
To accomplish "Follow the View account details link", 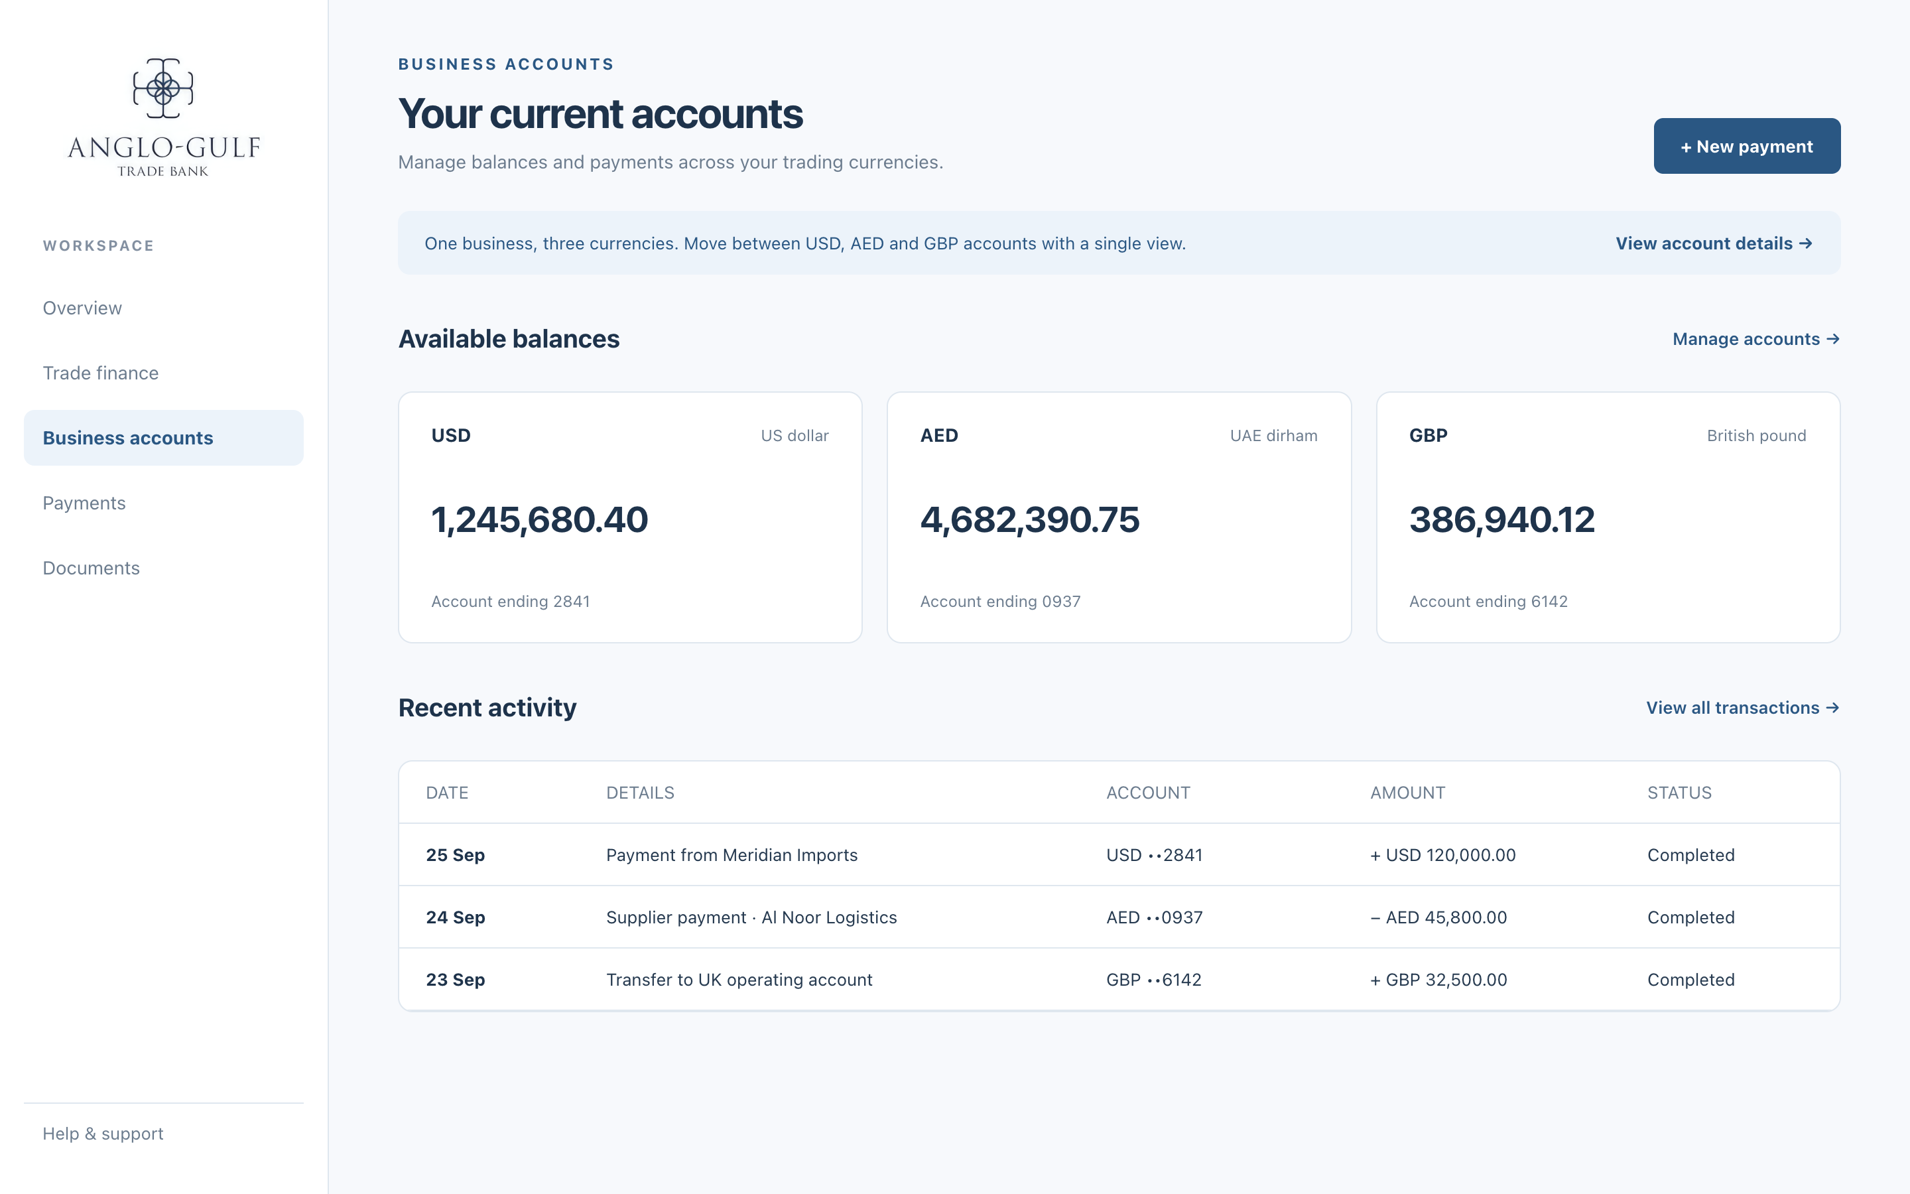I will point(1714,243).
